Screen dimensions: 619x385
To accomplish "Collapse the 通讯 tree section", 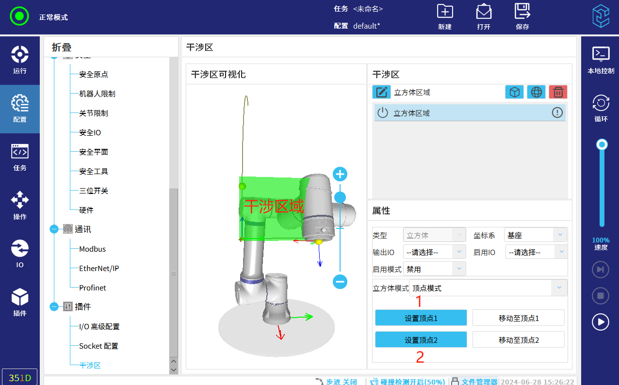I will click(x=54, y=229).
